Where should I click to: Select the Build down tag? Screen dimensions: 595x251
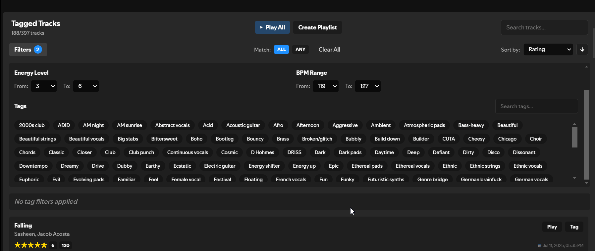point(387,139)
